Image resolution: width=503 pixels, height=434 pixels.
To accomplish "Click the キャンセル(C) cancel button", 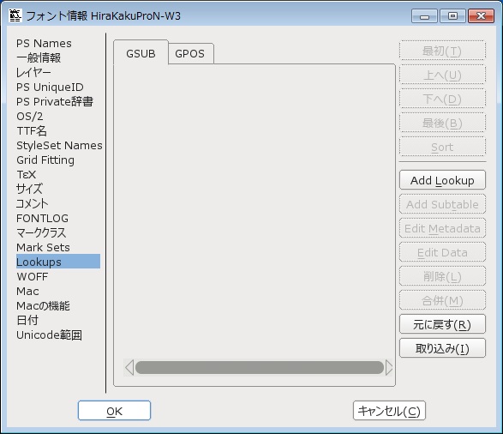I will [389, 411].
